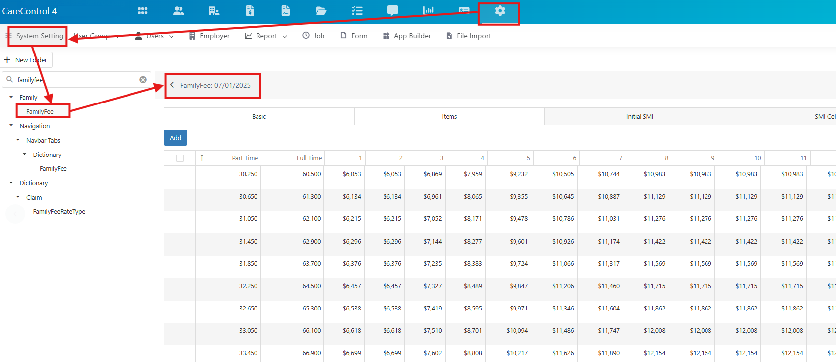836x362 pixels.
Task: Toggle the select-all checkbox in table header
Action: click(x=180, y=158)
